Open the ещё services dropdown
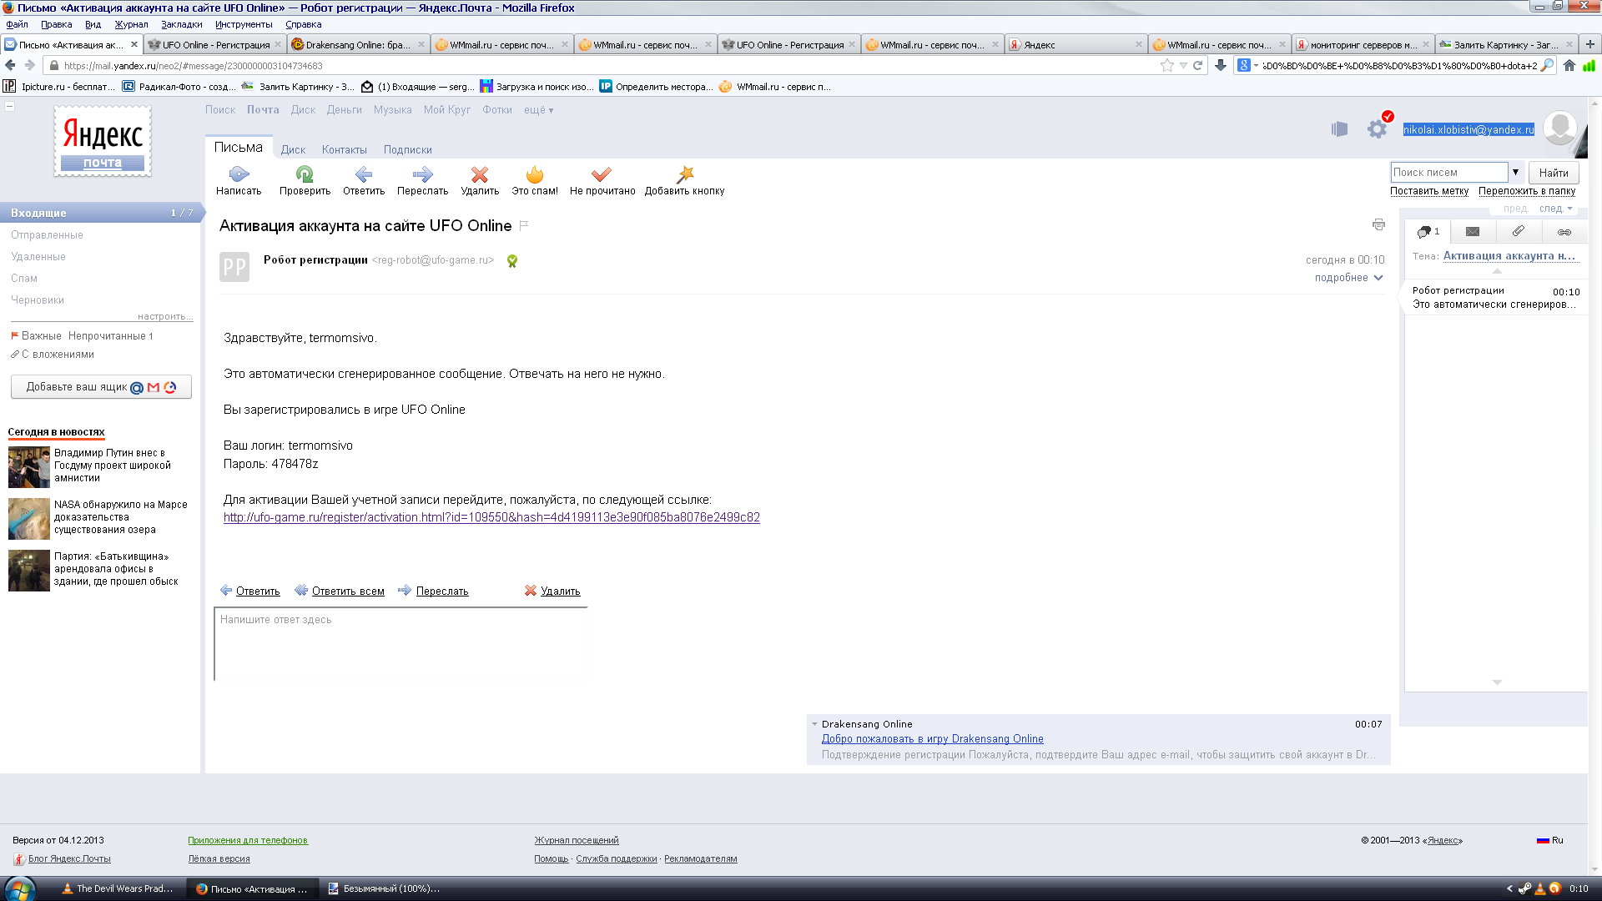This screenshot has height=901, width=1602. pyautogui.click(x=538, y=110)
